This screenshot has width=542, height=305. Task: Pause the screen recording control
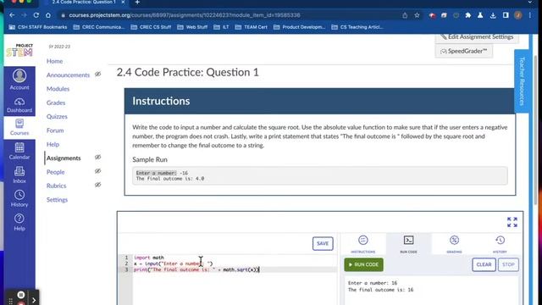point(20,295)
